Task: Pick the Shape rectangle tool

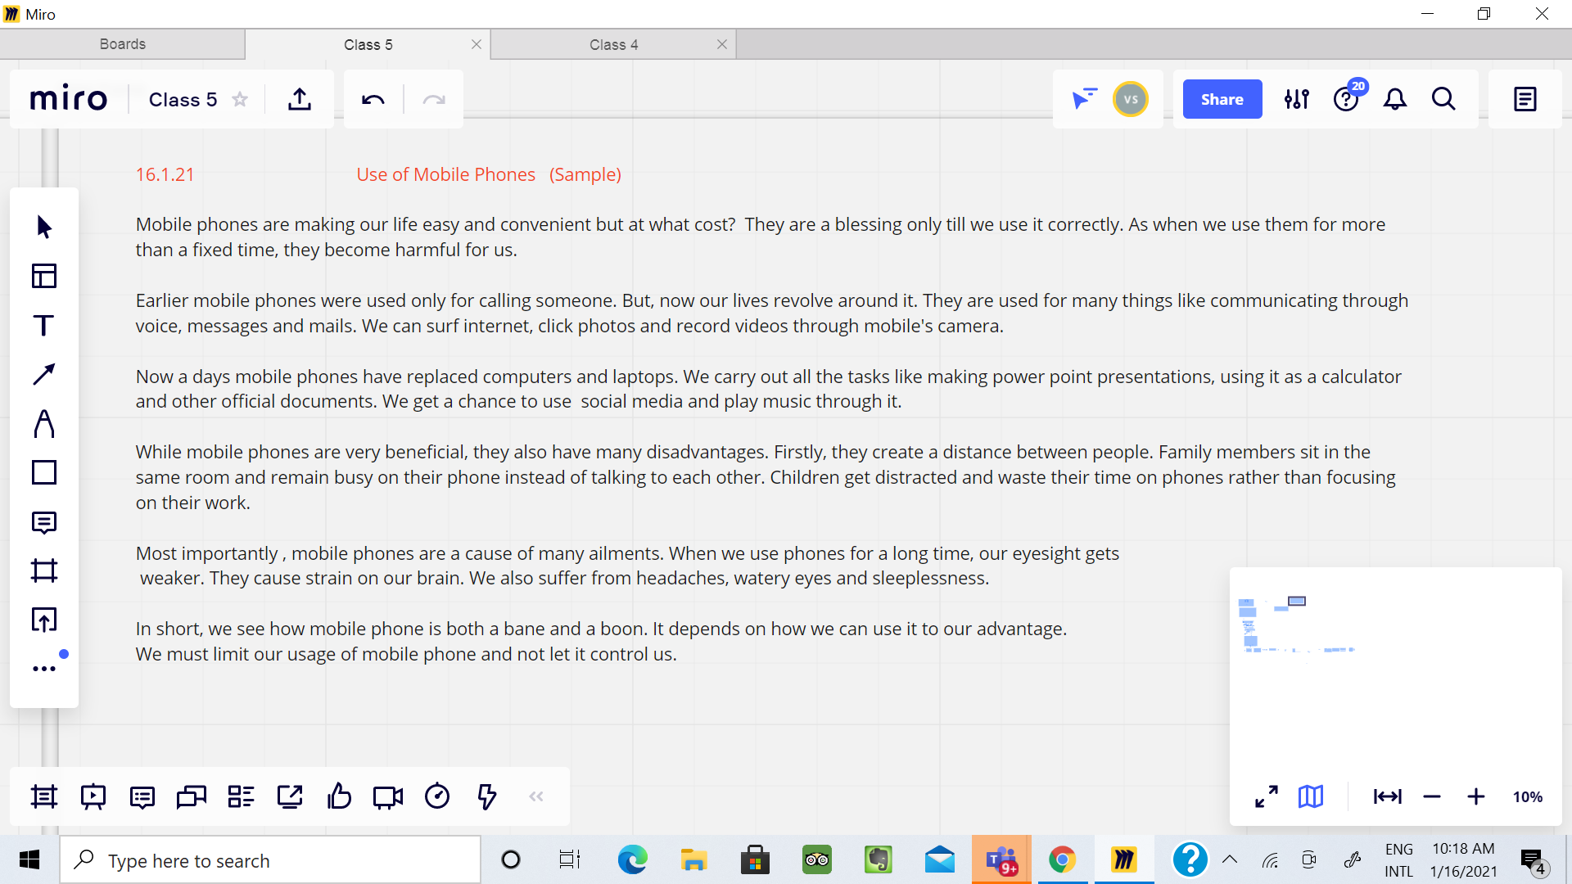Action: 44,473
